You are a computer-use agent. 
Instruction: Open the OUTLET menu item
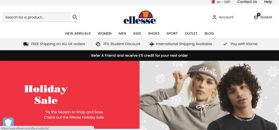tap(191, 33)
